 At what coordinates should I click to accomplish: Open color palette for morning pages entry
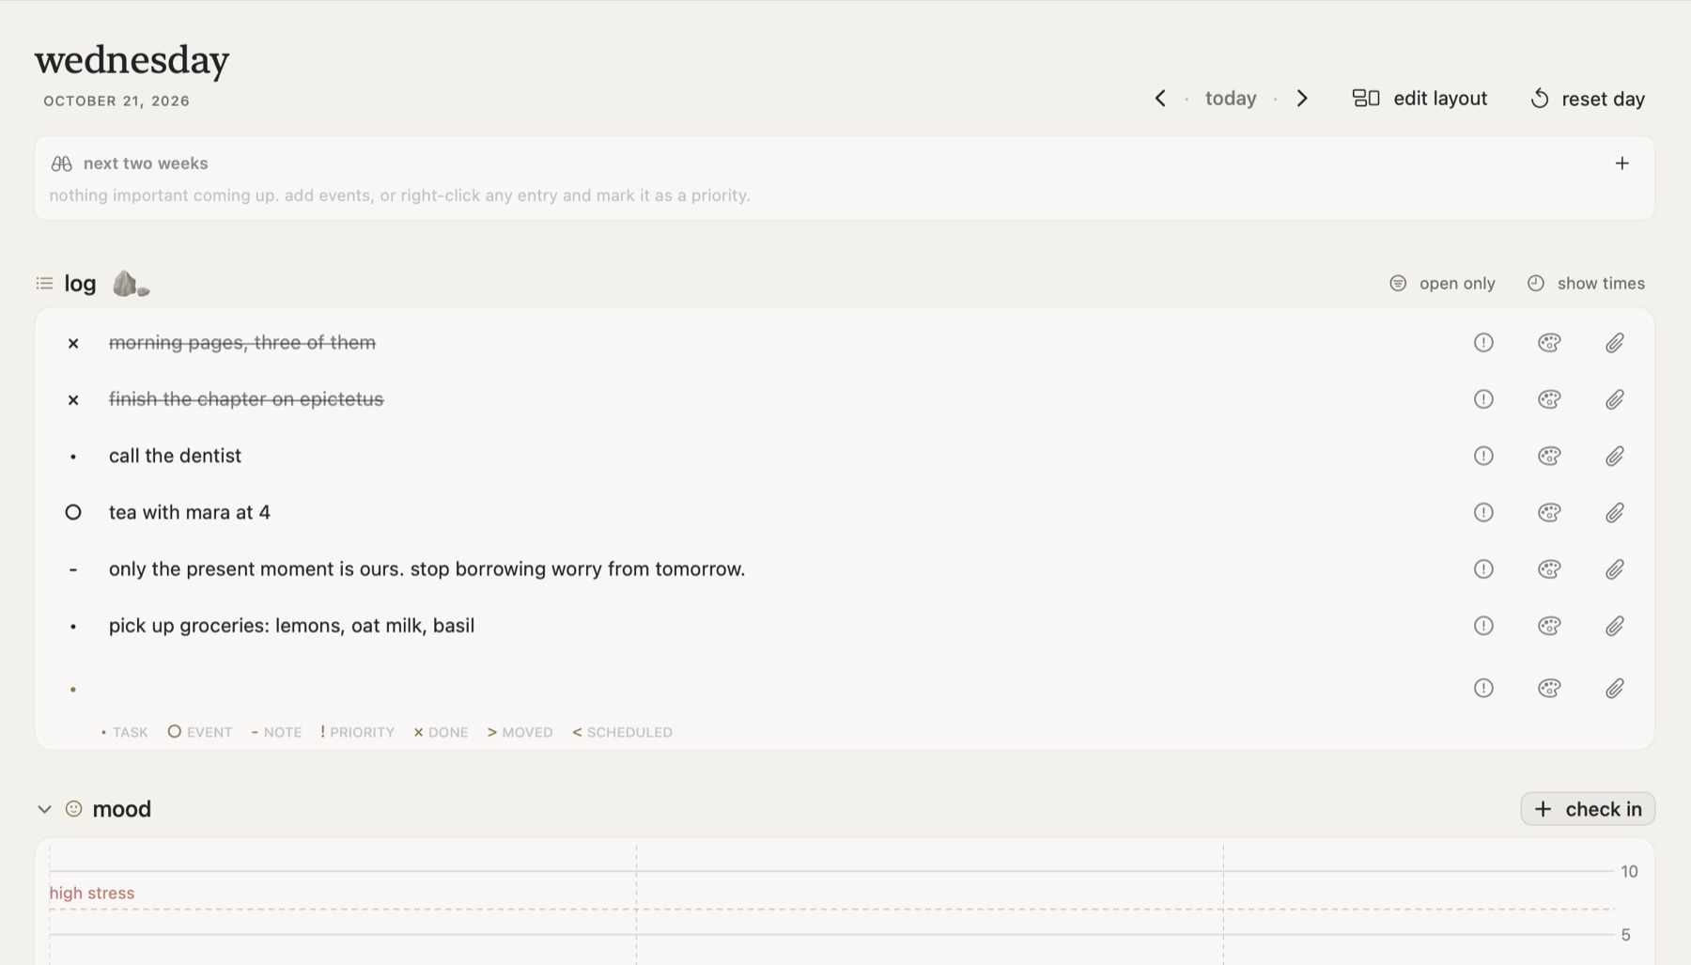point(1549,343)
